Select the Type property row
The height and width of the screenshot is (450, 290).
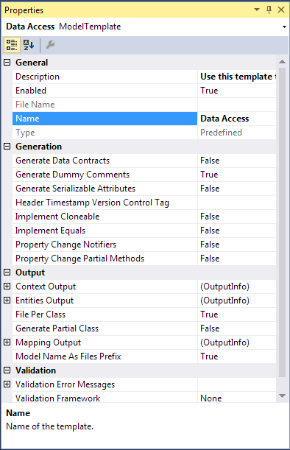(105, 133)
